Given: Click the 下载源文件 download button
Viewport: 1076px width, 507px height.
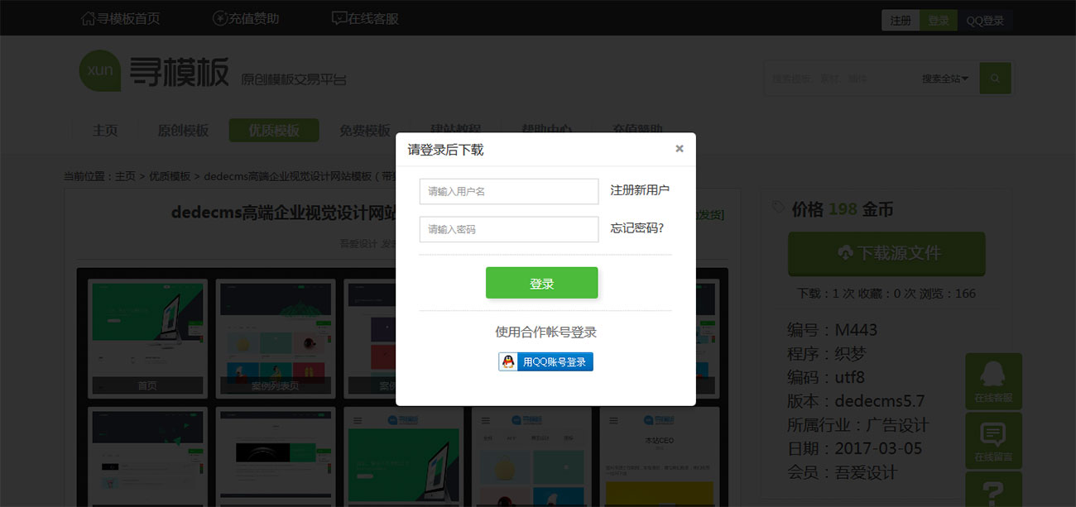Looking at the screenshot, I should [x=886, y=253].
